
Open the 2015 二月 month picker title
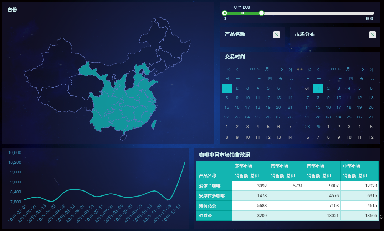pyautogui.click(x=259, y=69)
